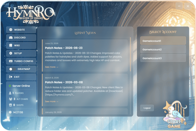Screen dimensions: 196x131
Task: Open the Website globe icon
Action: 11,30
